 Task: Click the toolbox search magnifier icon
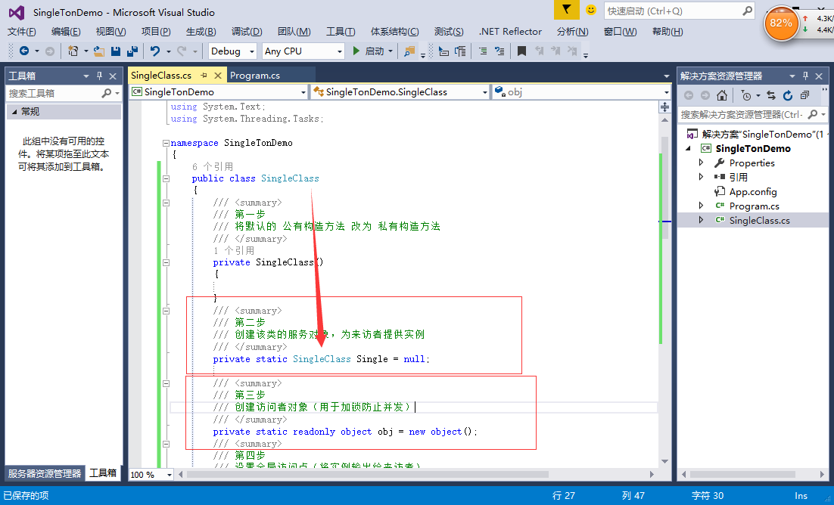point(107,93)
